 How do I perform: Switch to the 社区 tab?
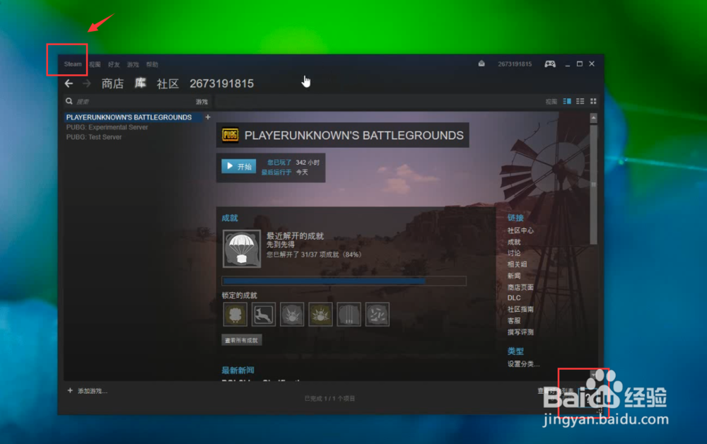pyautogui.click(x=168, y=83)
